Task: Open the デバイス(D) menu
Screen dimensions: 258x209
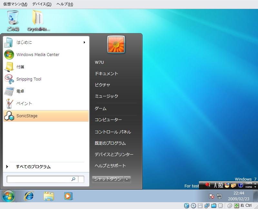Action: 42,4
